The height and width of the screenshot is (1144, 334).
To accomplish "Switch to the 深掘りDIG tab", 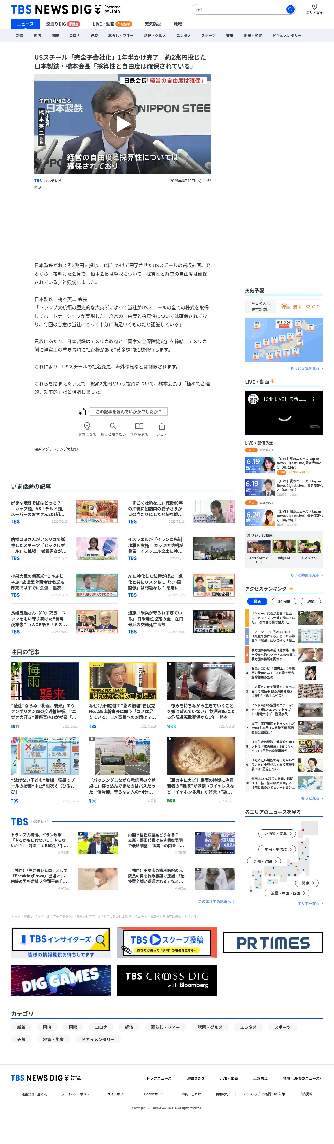I will pyautogui.click(x=62, y=24).
